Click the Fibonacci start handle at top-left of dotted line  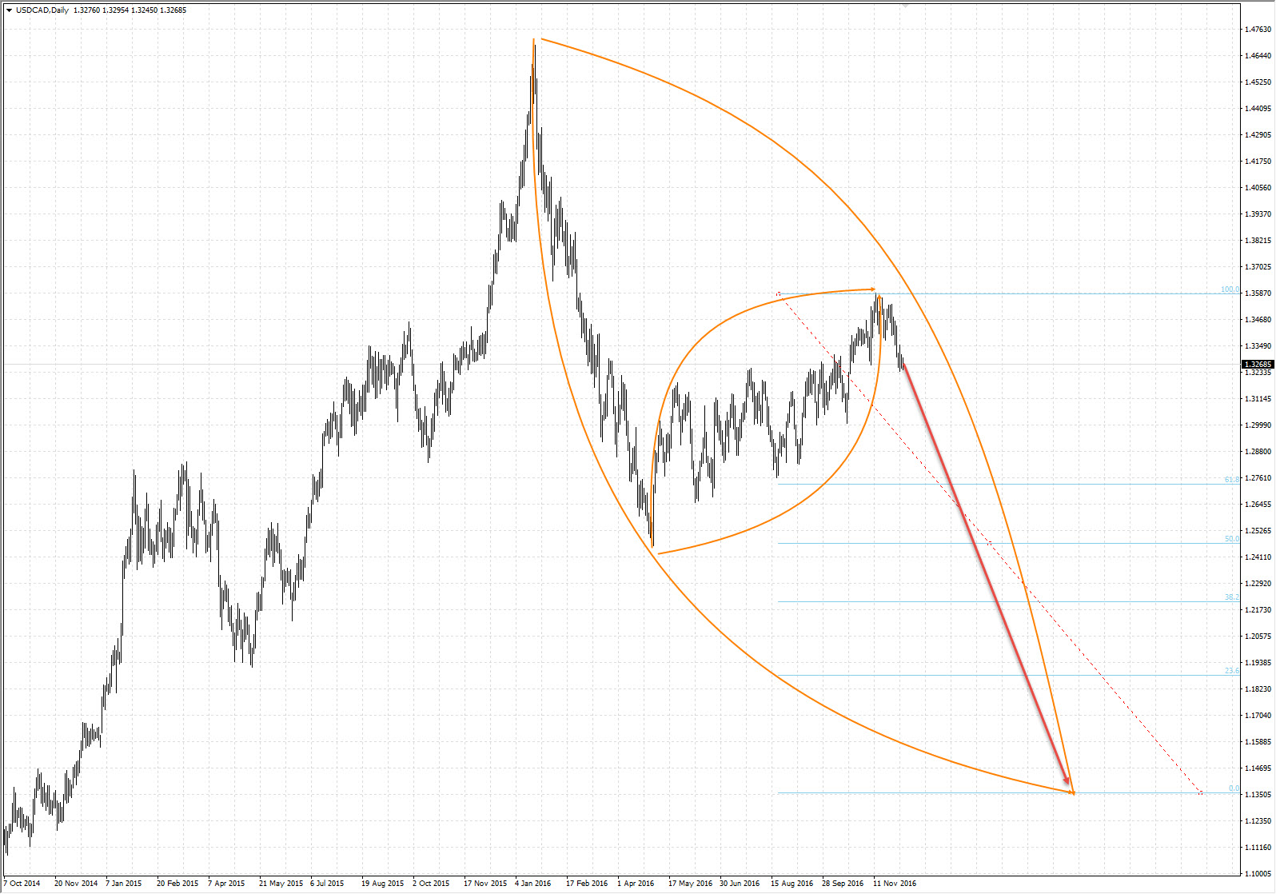(x=779, y=294)
